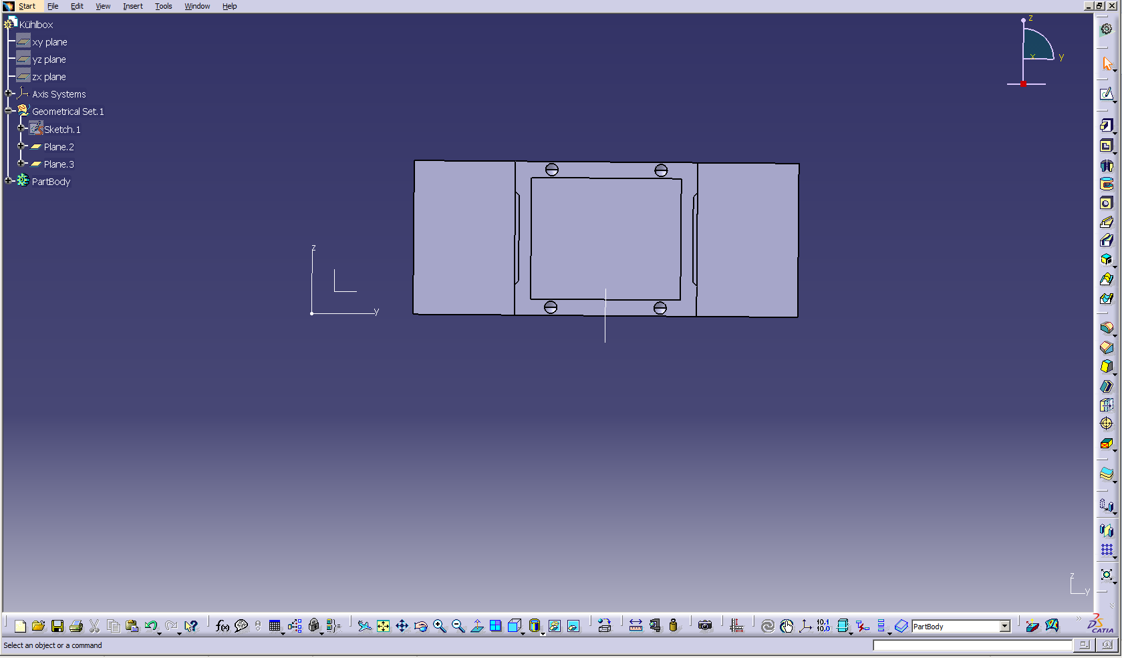Open the Formula f(x) tool
This screenshot has height=658, width=1122.
click(x=222, y=626)
